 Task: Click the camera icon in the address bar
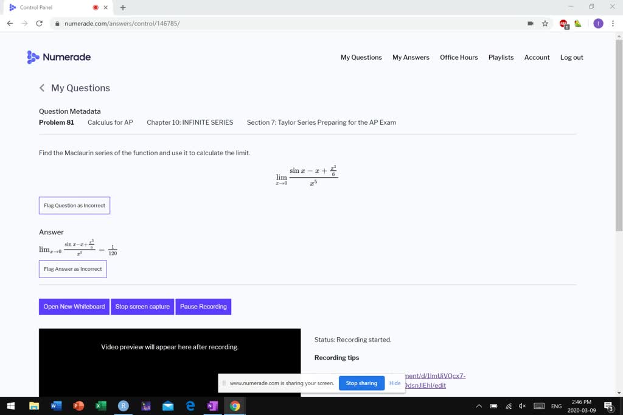pos(530,23)
